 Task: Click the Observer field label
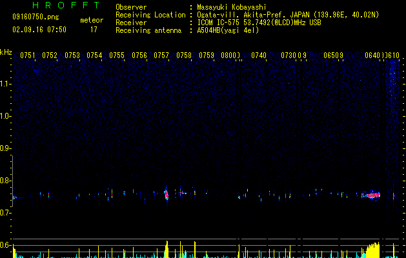(x=131, y=7)
